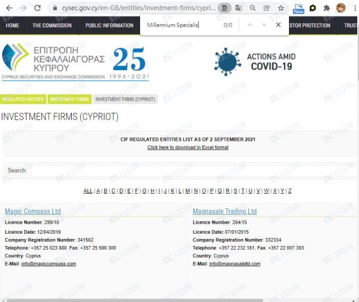The image size is (359, 302).
Task: Filter firms by letter C
Action: (x=114, y=191)
